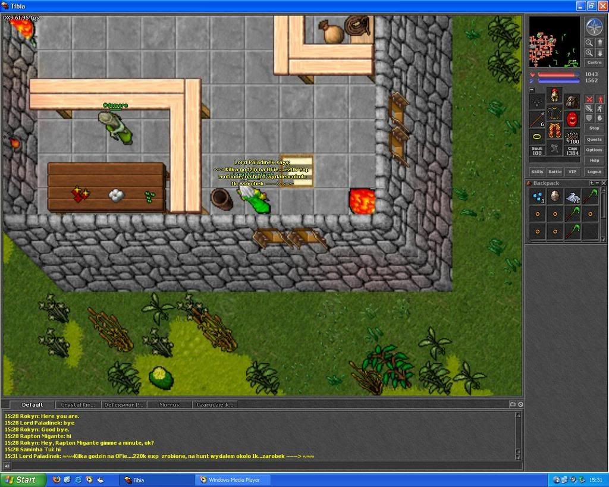Go up one level in Backpack container

click(x=592, y=183)
